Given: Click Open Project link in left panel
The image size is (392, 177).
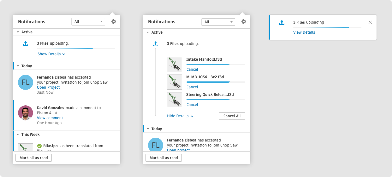Looking at the screenshot, I should pos(48,87).
